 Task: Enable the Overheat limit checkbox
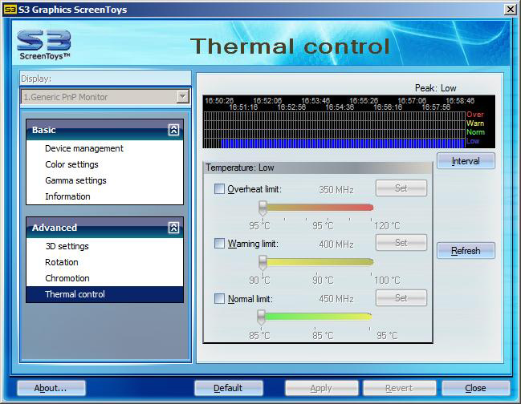pyautogui.click(x=220, y=189)
